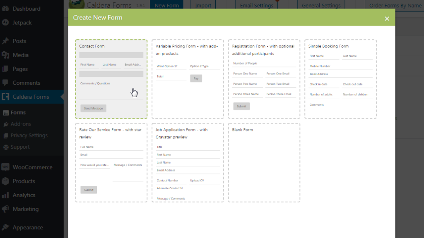Image resolution: width=424 pixels, height=238 pixels.
Task: Choose the Rate Our Service Form template
Action: (x=111, y=162)
